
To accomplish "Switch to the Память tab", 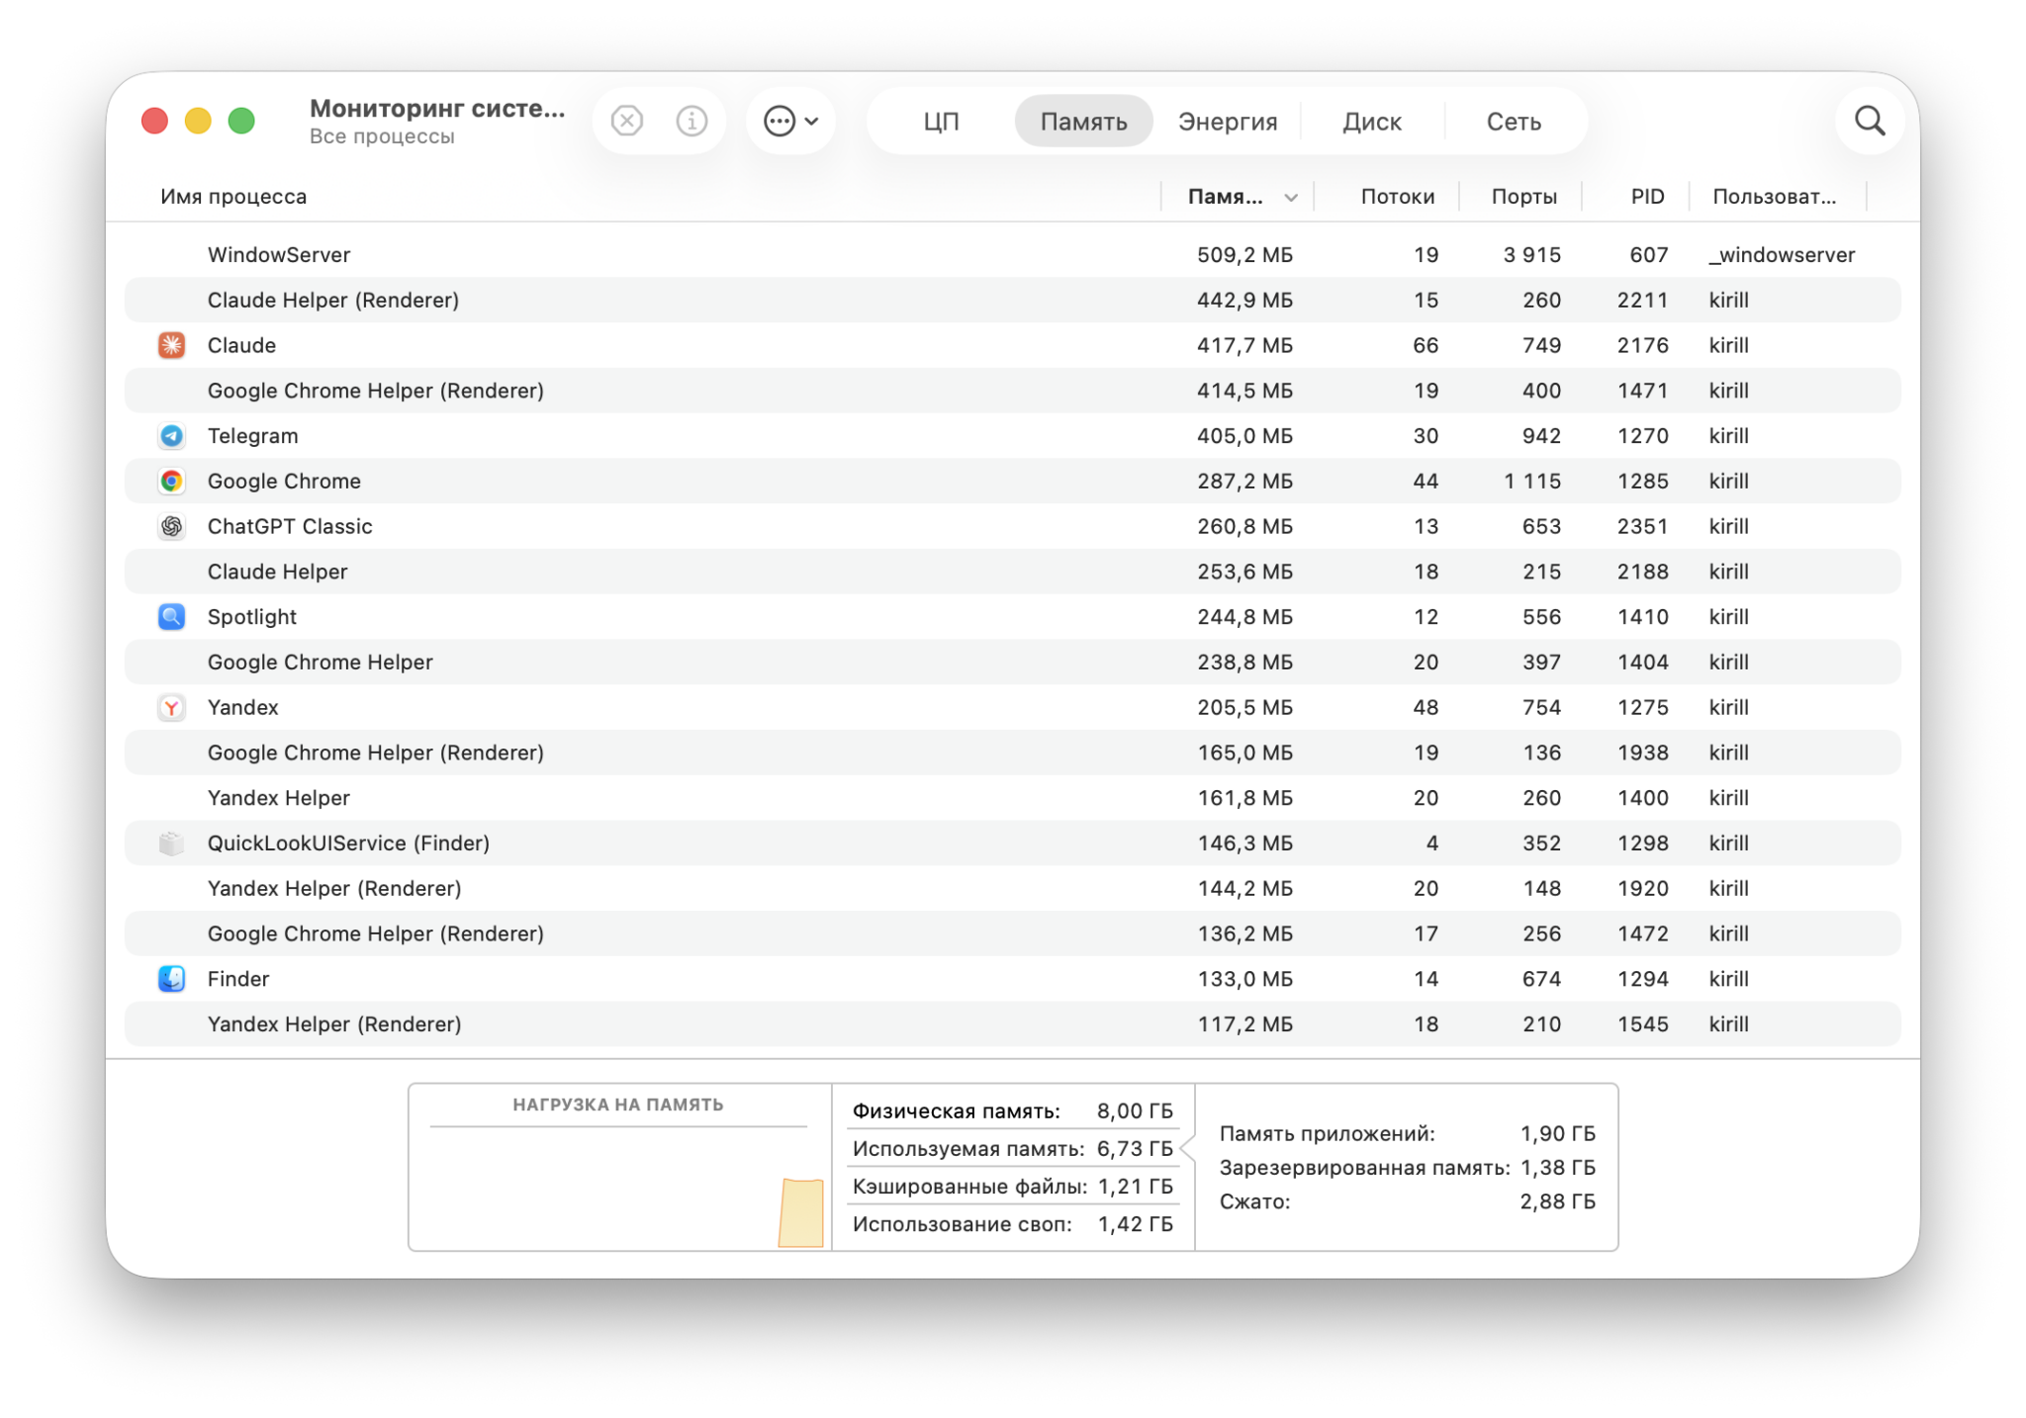I will point(1083,122).
